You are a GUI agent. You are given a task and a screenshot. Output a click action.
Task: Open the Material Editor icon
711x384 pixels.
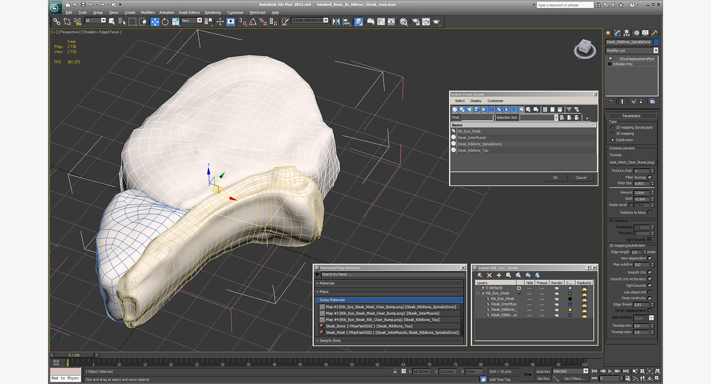pos(404,22)
